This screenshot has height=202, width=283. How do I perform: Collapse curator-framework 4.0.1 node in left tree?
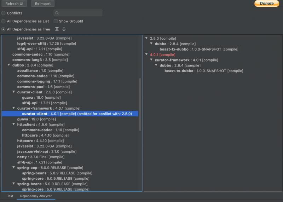13,108
